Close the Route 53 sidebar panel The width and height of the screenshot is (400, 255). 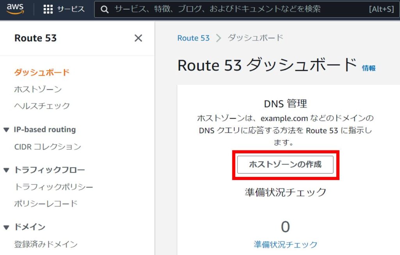(138, 38)
